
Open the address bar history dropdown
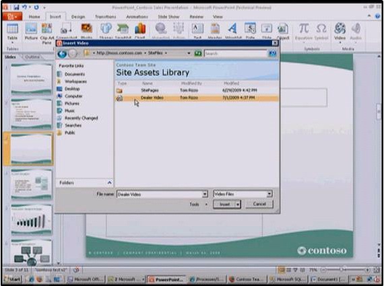coord(189,53)
